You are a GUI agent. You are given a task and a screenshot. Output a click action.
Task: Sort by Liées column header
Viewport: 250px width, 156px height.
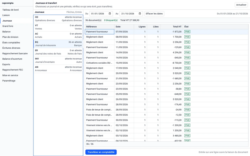click(x=153, y=27)
